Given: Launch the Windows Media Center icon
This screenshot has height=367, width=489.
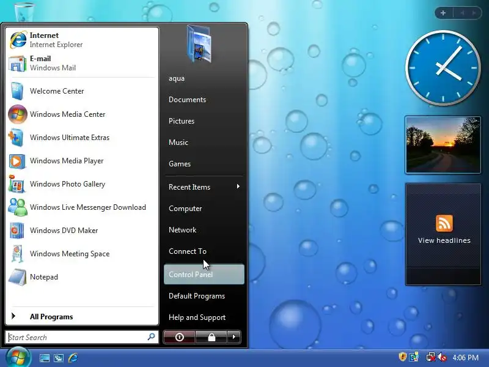Looking at the screenshot, I should (18, 114).
